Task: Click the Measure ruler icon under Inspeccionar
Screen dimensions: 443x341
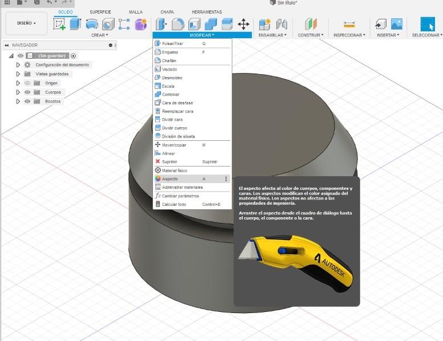Action: pyautogui.click(x=349, y=25)
